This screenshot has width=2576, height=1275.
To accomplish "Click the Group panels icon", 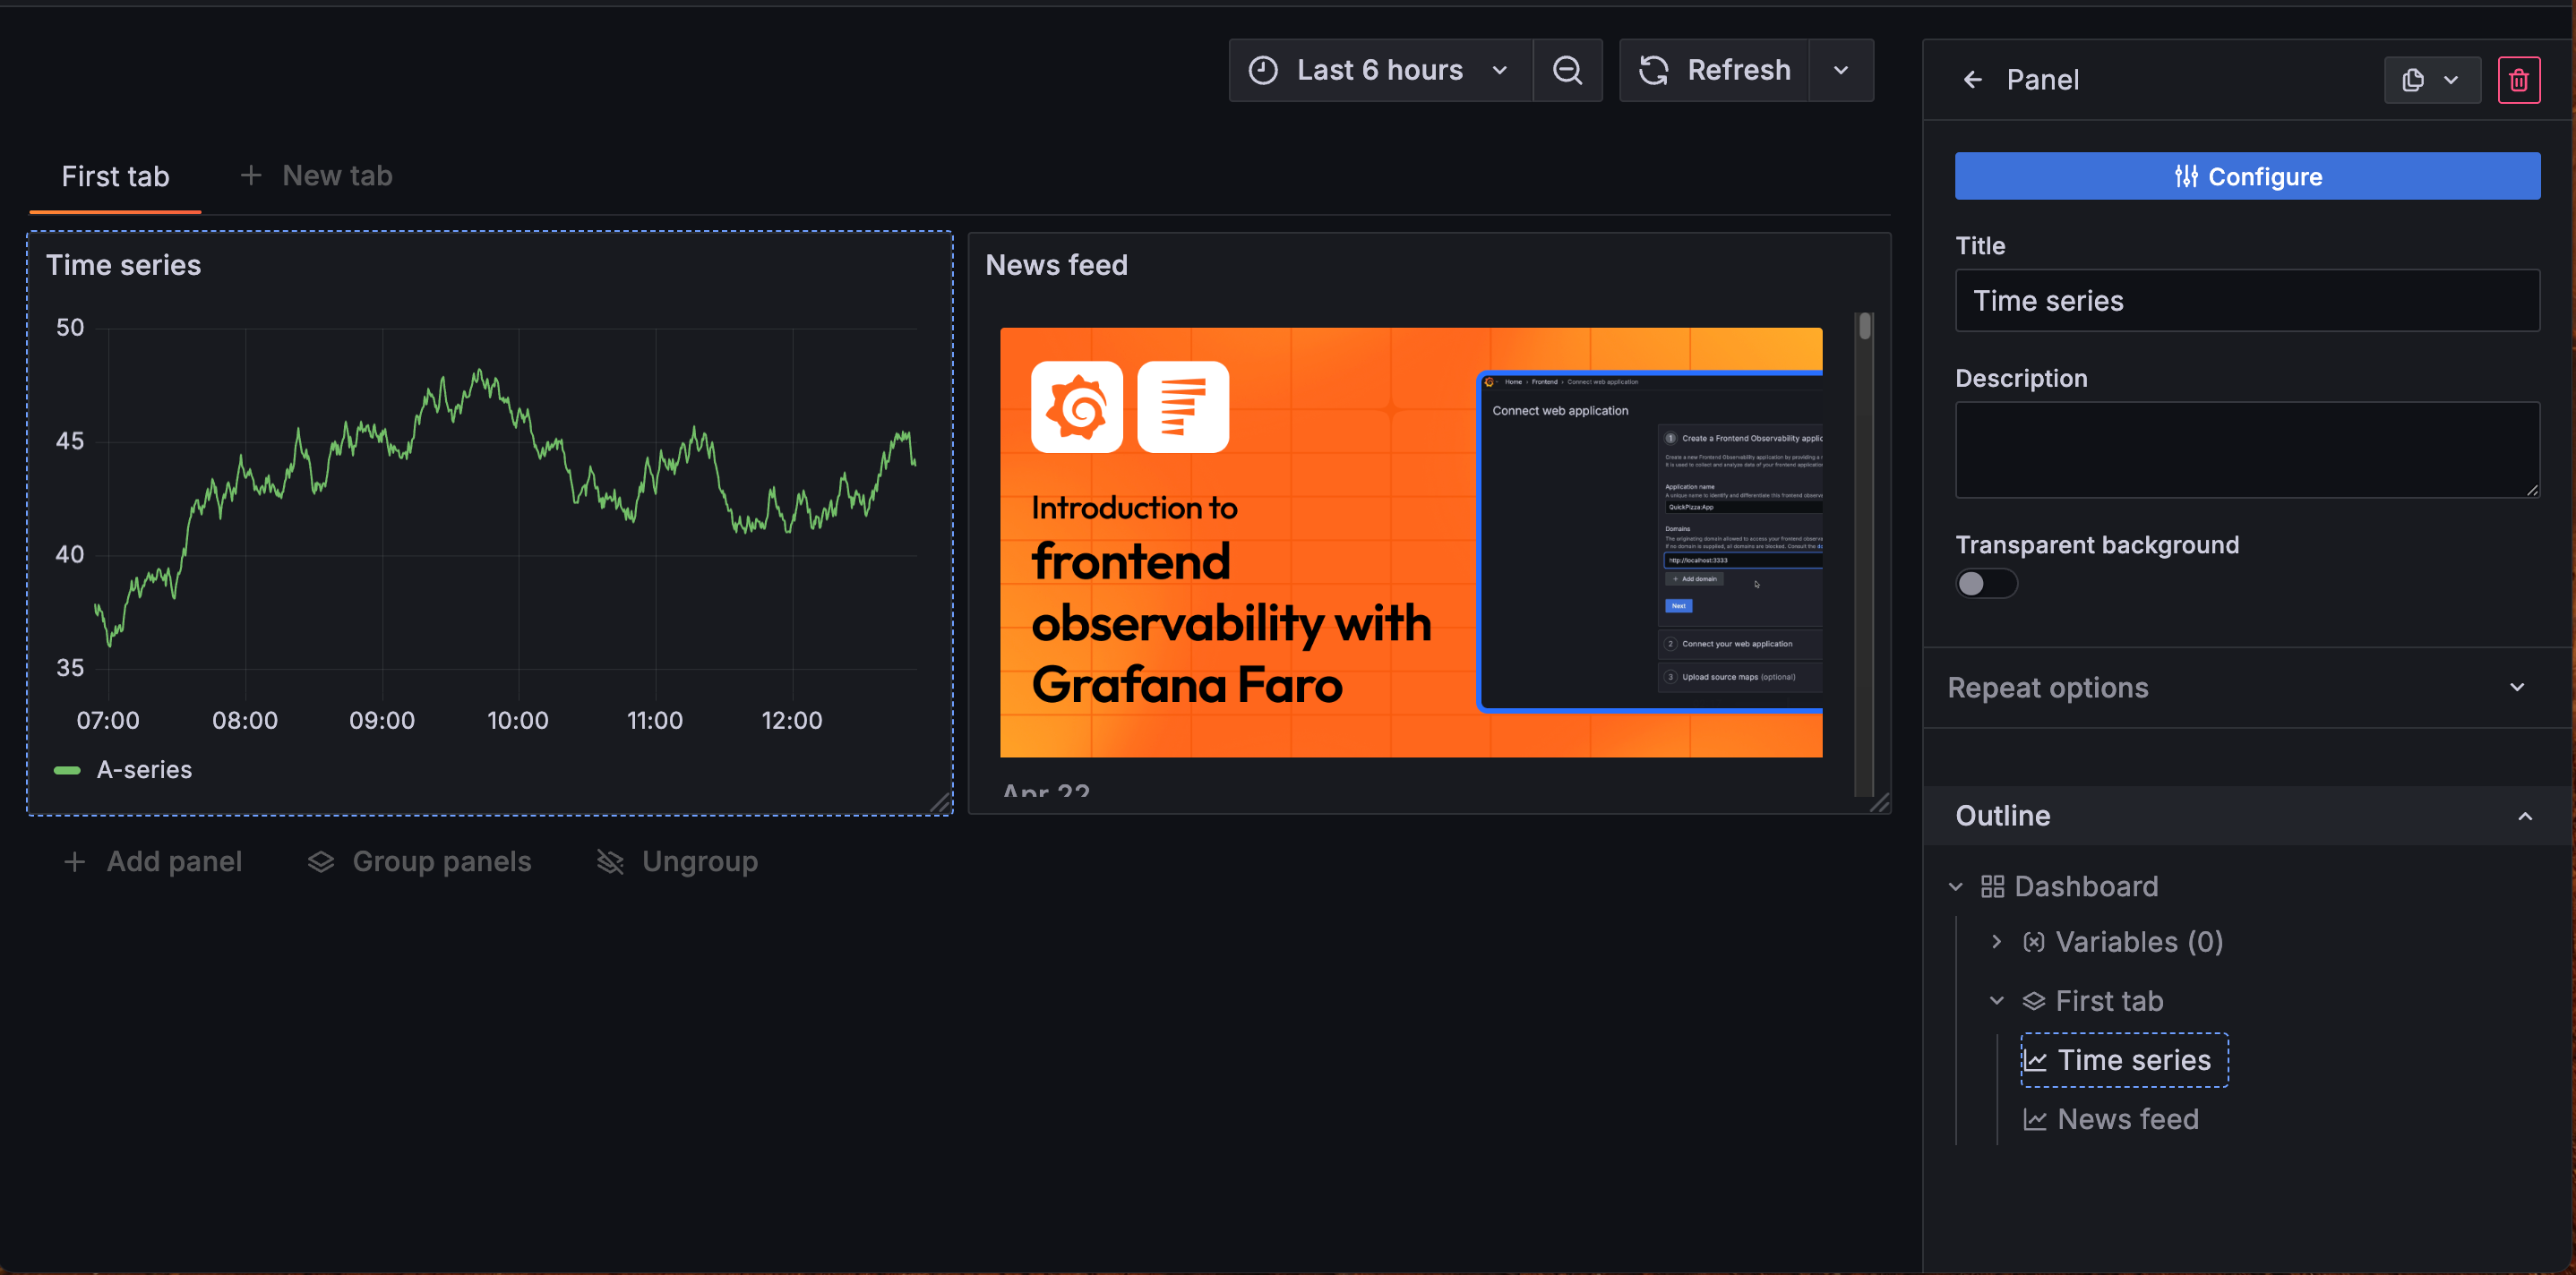I will coord(321,861).
